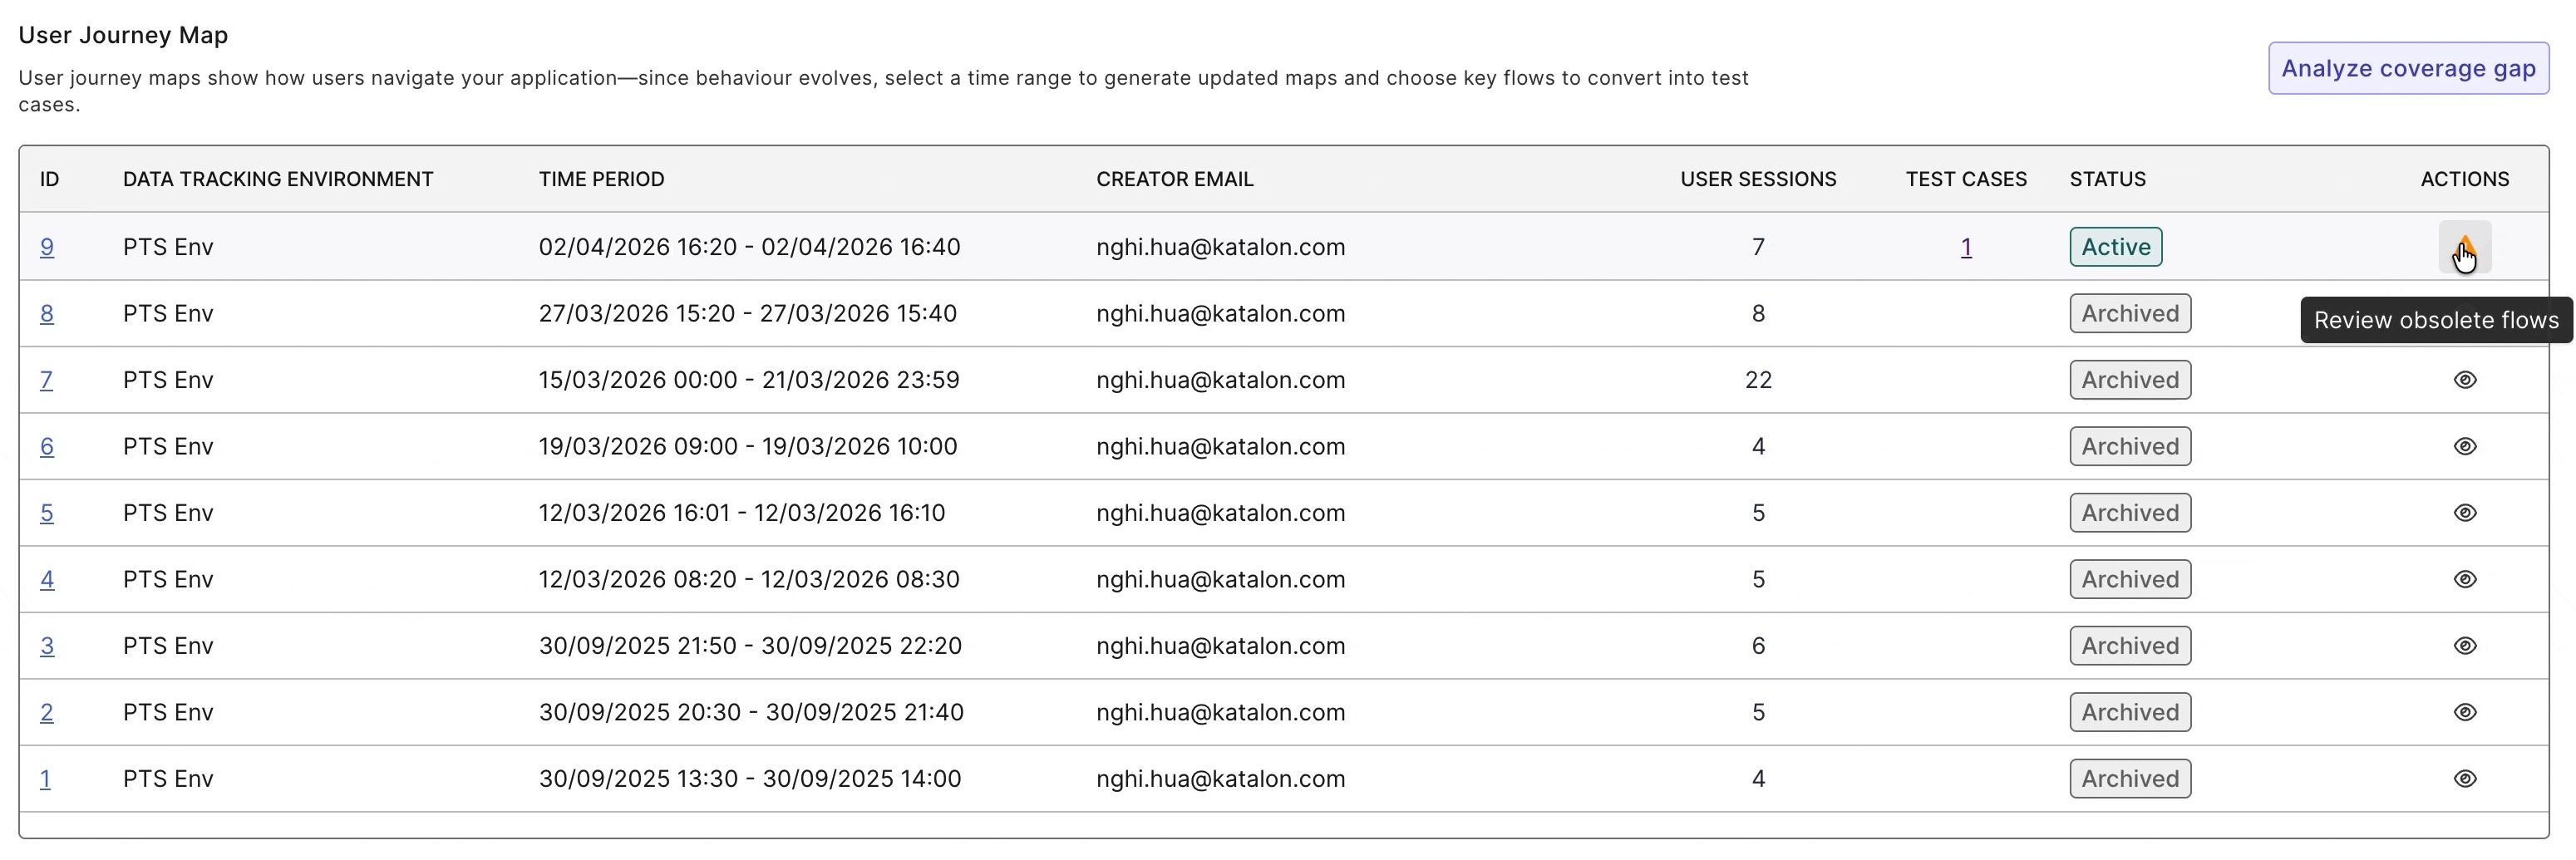2576x860 pixels.
Task: Click the eye icon for the 12/03/2026 08:20 row
Action: tap(2464, 579)
